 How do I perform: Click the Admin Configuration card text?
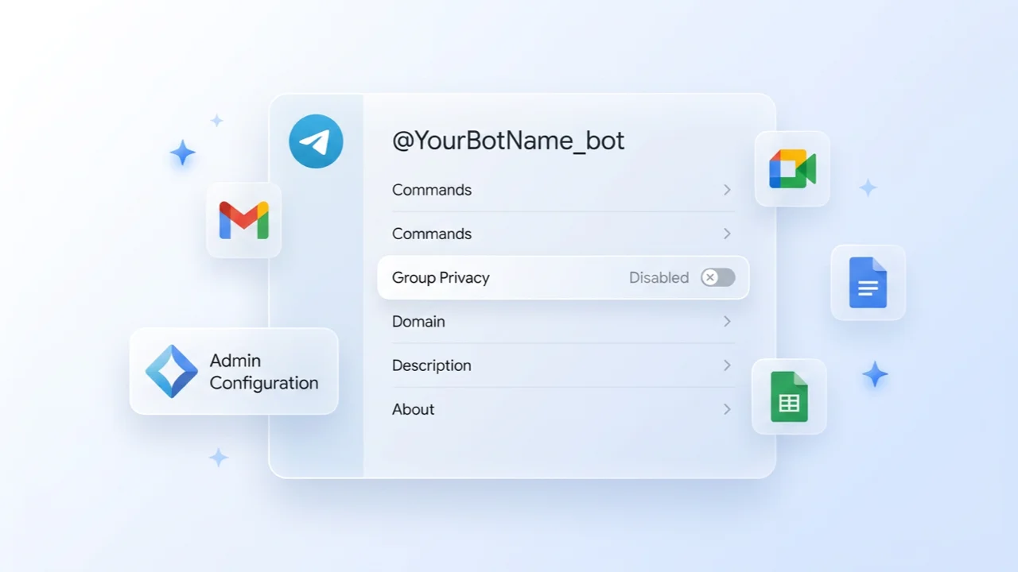point(264,372)
